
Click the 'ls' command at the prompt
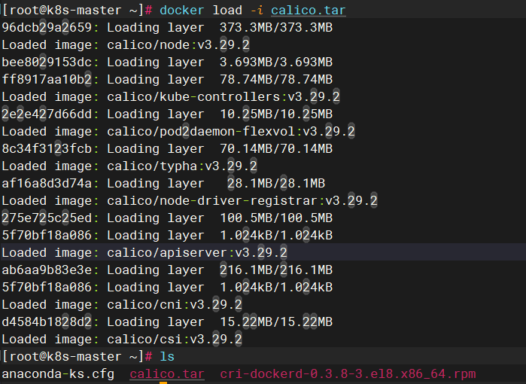tap(167, 356)
